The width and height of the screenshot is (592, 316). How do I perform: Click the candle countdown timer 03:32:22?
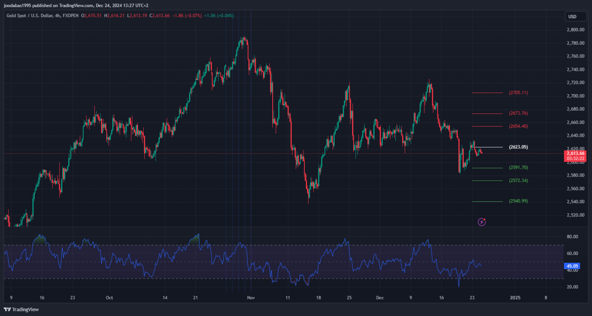(x=575, y=158)
